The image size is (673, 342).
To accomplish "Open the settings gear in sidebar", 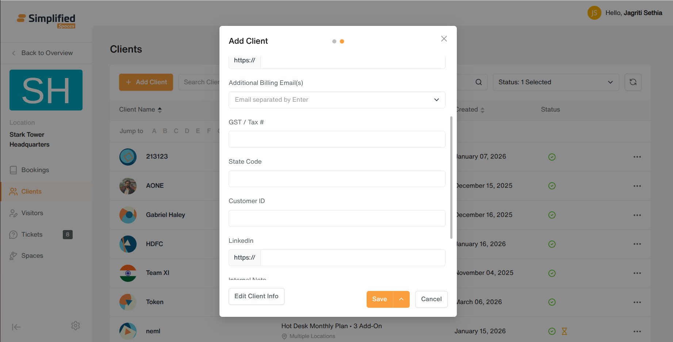I will 76,326.
